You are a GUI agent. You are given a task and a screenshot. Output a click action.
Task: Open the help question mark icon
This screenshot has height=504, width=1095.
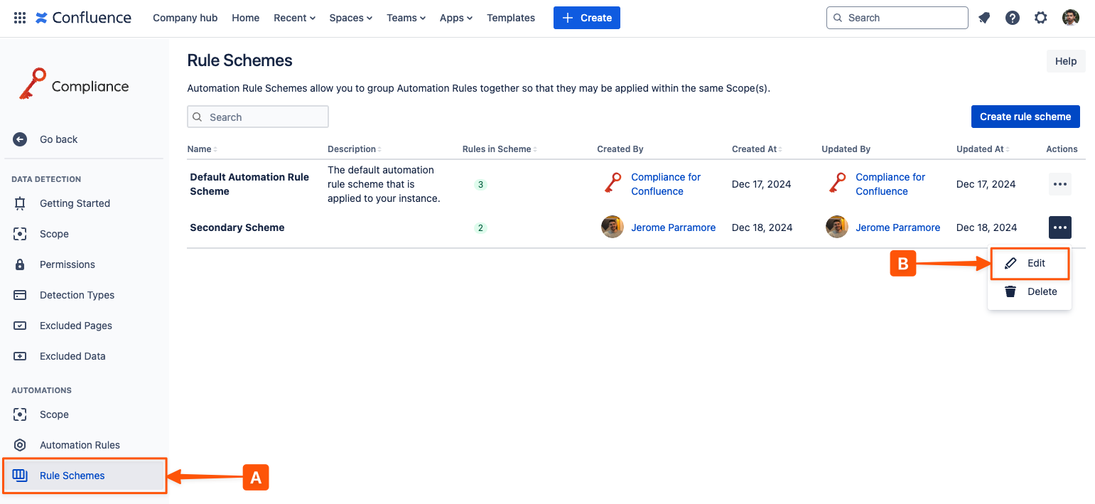click(x=1013, y=18)
